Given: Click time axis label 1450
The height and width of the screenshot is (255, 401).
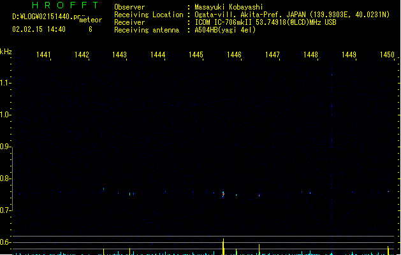Looking at the screenshot, I should (x=387, y=55).
